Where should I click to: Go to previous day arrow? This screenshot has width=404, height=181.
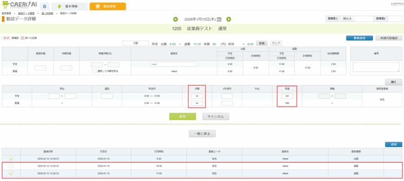pos(176,19)
